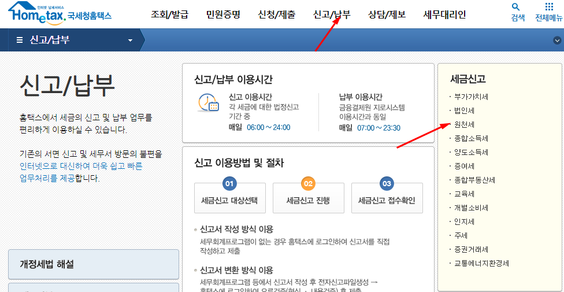Expand the round chevron in the blue bar
564x292 pixels.
557,40
